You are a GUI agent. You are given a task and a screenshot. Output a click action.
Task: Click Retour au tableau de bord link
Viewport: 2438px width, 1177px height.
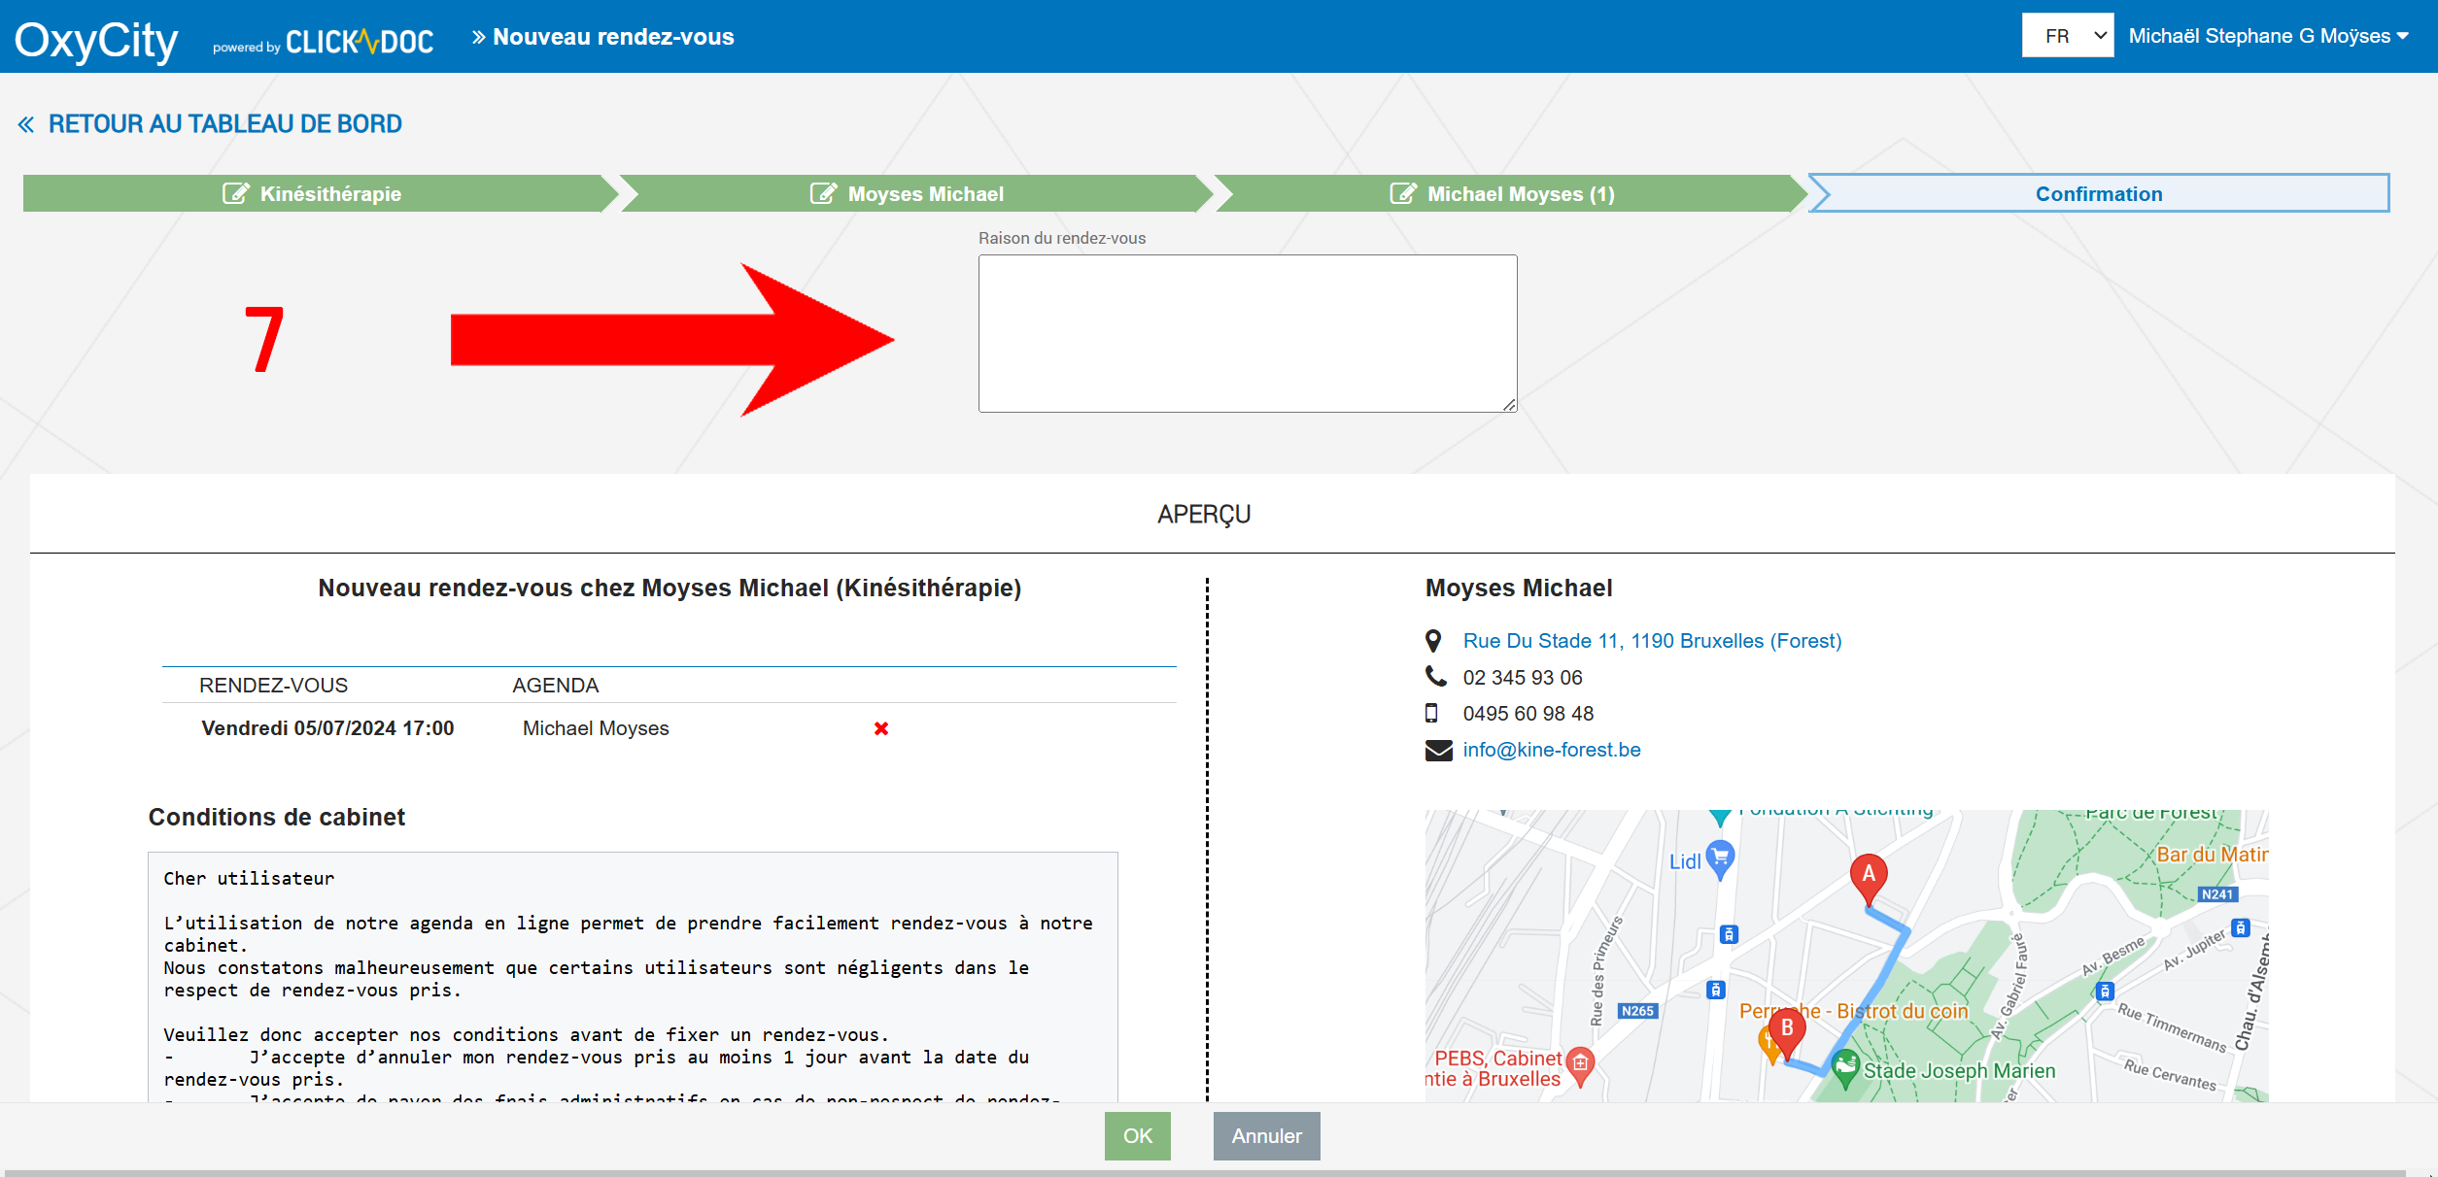224,124
